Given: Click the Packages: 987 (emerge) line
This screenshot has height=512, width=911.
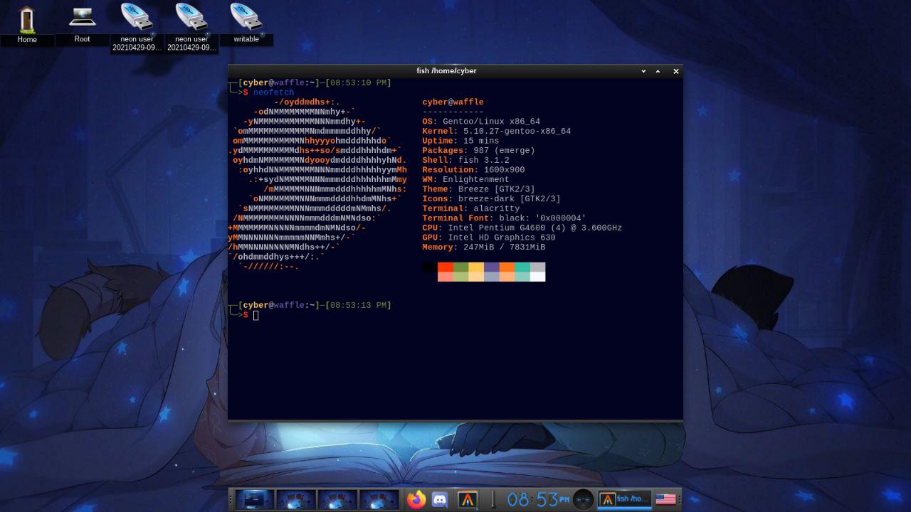Looking at the screenshot, I should [x=478, y=151].
